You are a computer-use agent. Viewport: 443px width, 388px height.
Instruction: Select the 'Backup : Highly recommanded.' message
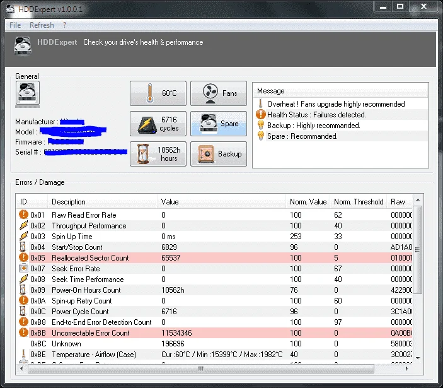point(314,126)
